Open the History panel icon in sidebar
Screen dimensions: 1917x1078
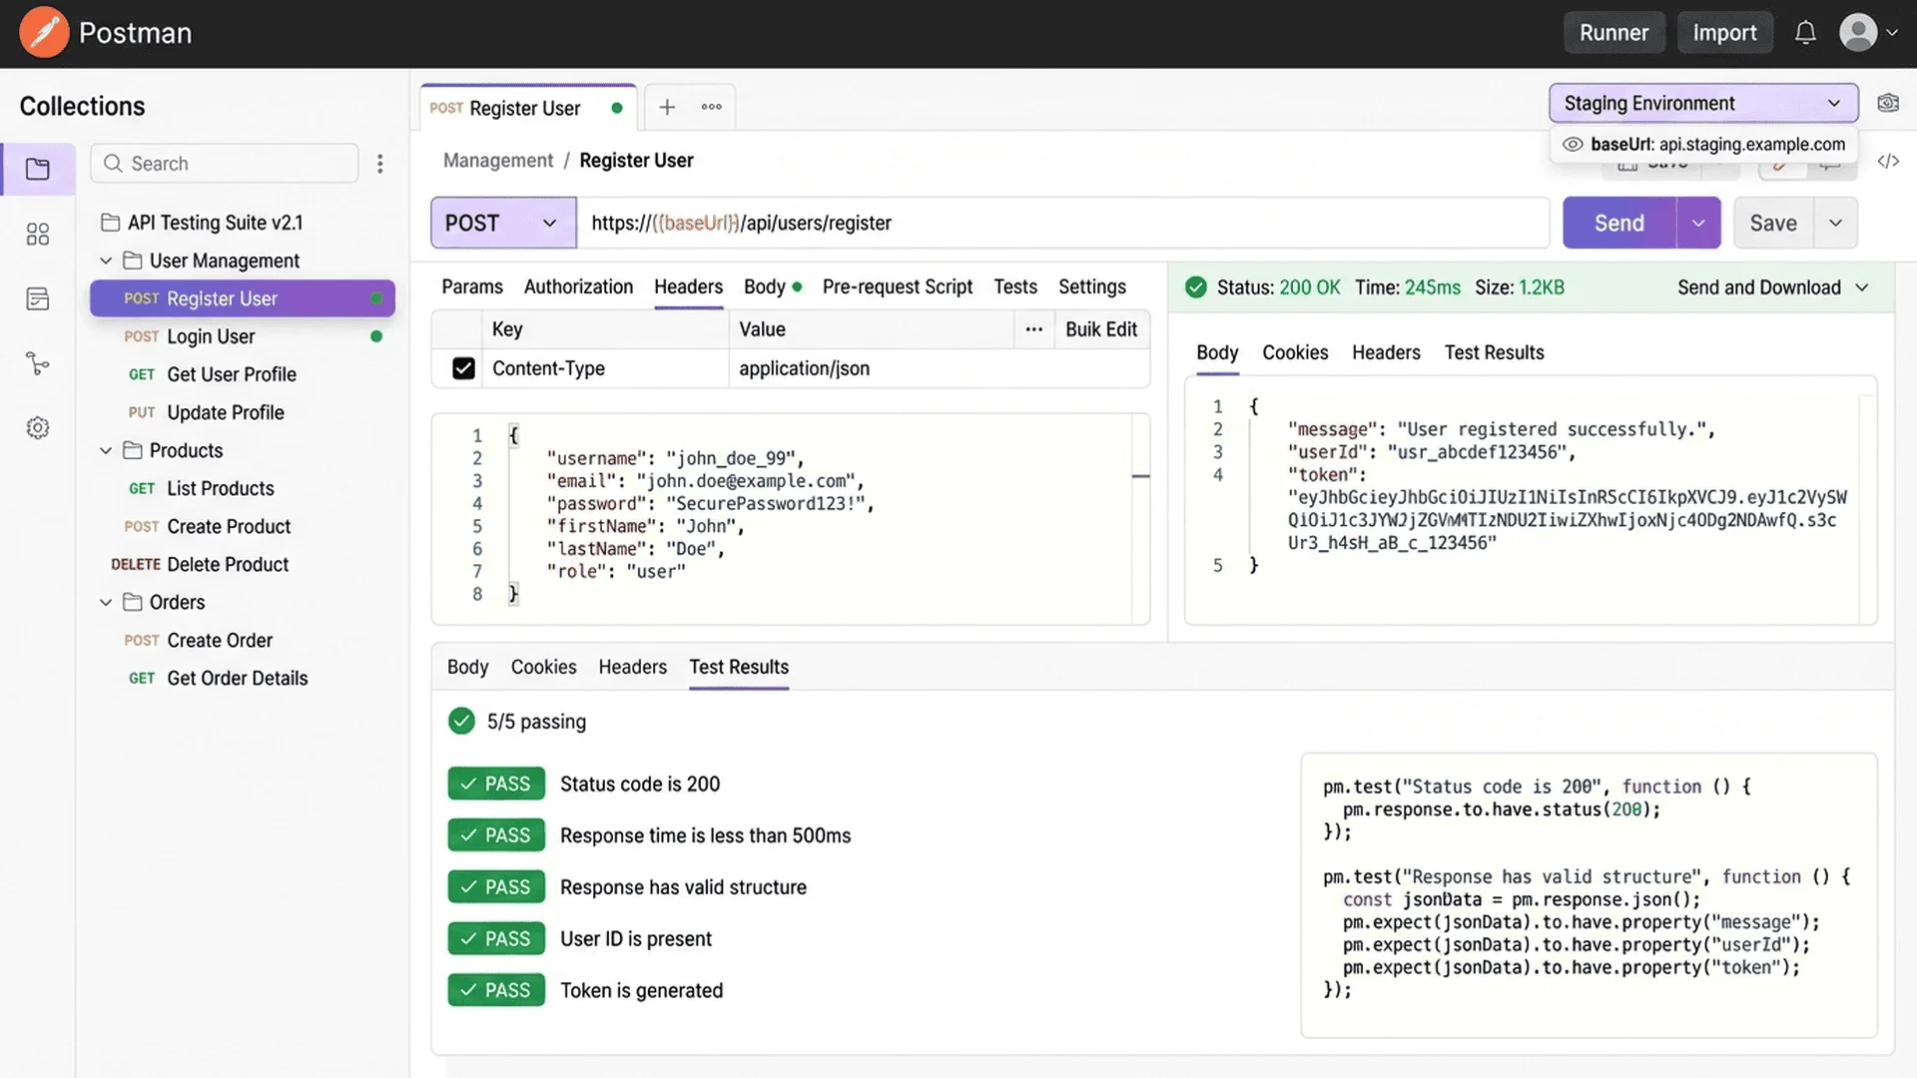point(38,298)
